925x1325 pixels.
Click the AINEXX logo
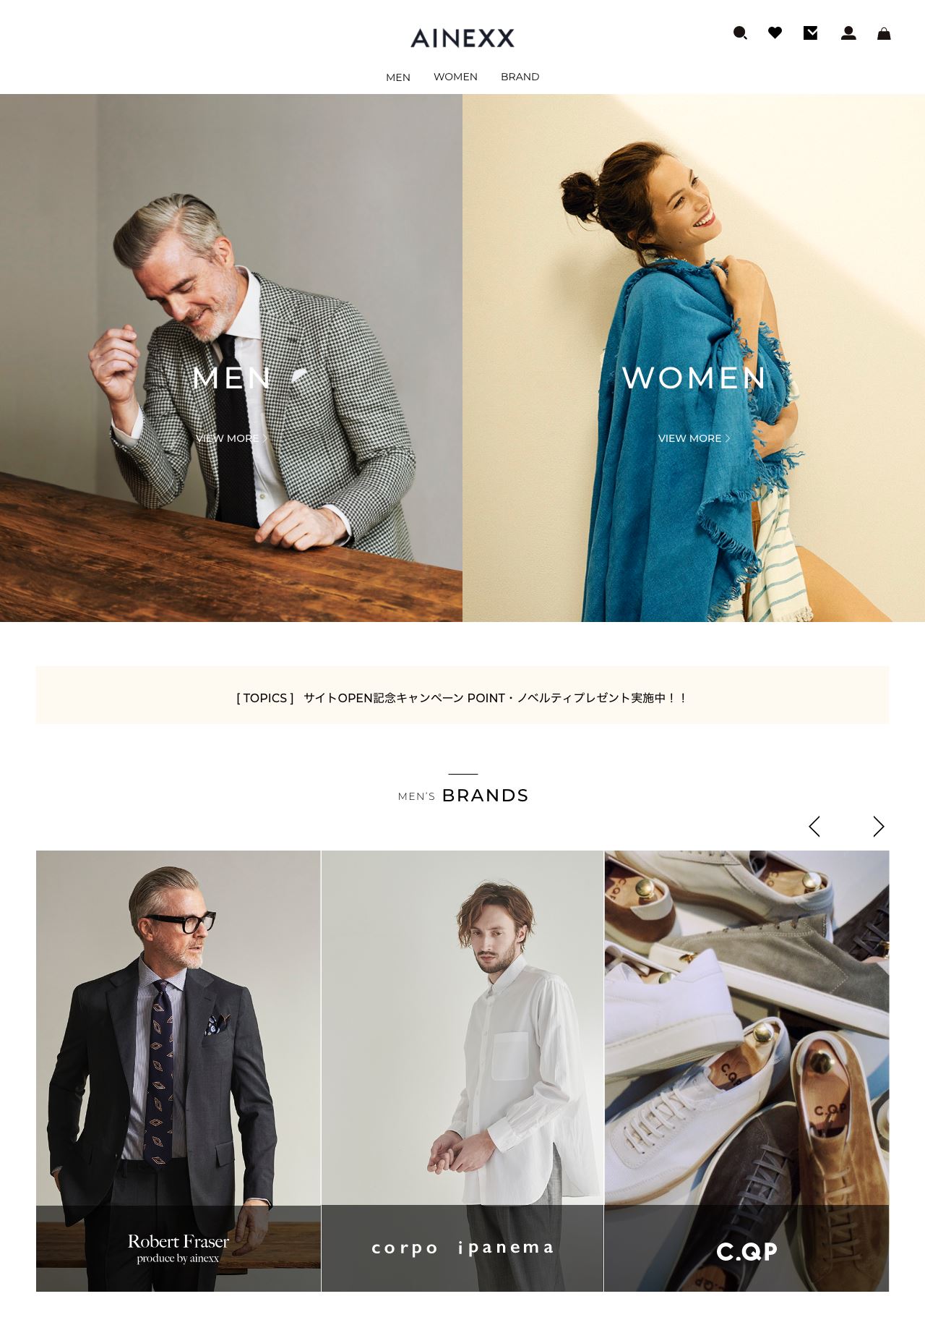pos(462,38)
